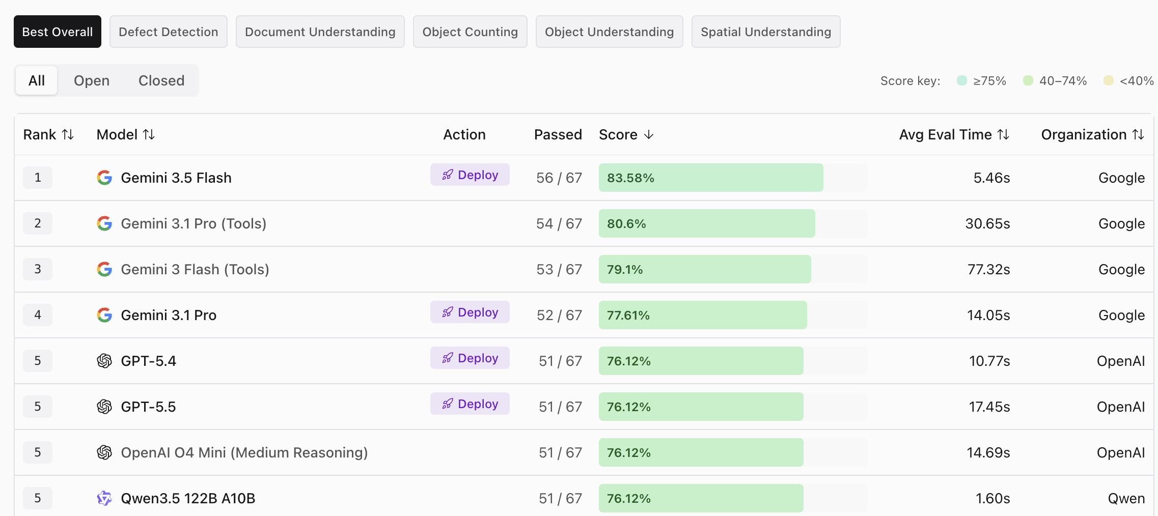Click the Qwen organization cell

[1126, 498]
